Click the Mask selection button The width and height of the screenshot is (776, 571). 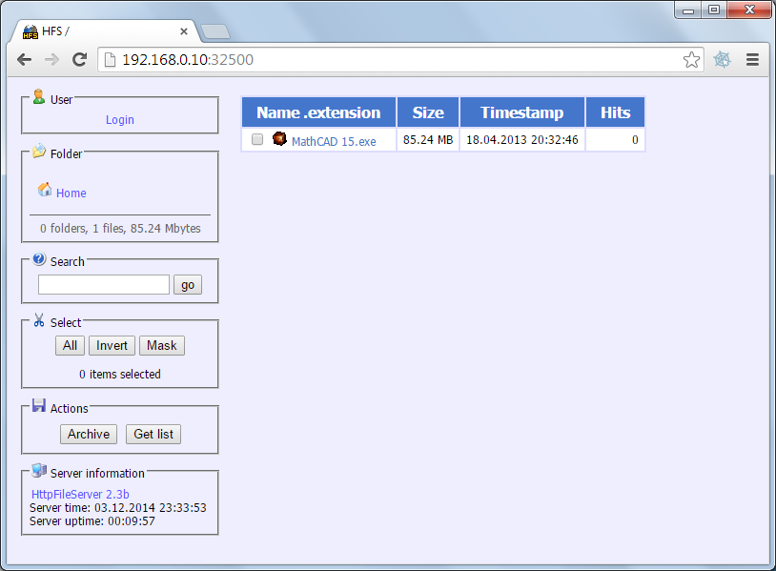(162, 345)
